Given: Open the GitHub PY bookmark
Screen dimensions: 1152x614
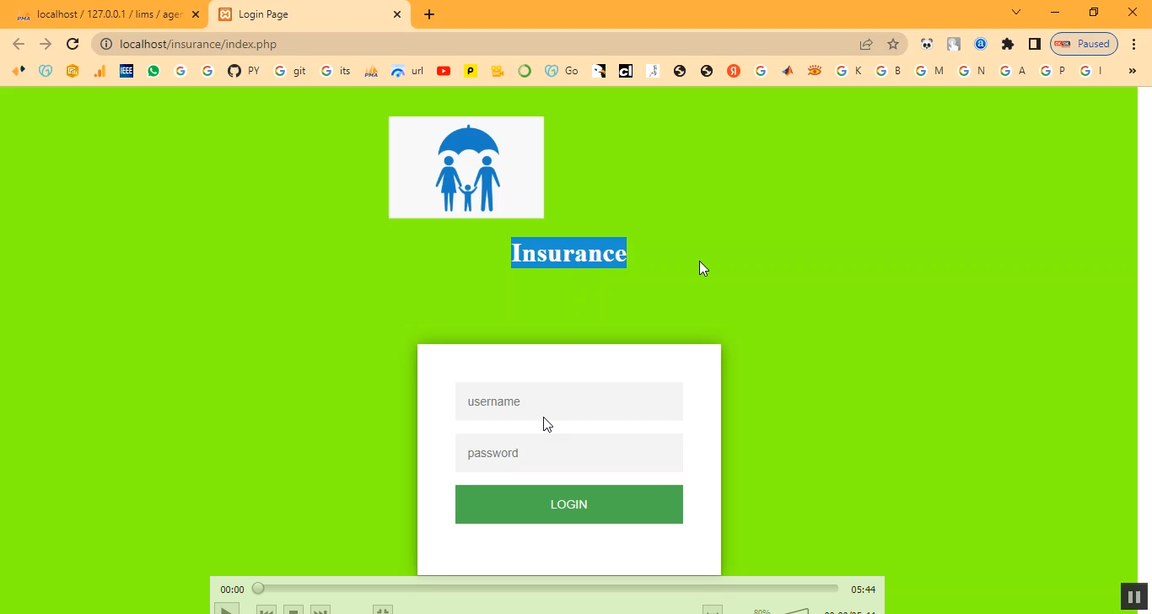Looking at the screenshot, I should 243,72.
